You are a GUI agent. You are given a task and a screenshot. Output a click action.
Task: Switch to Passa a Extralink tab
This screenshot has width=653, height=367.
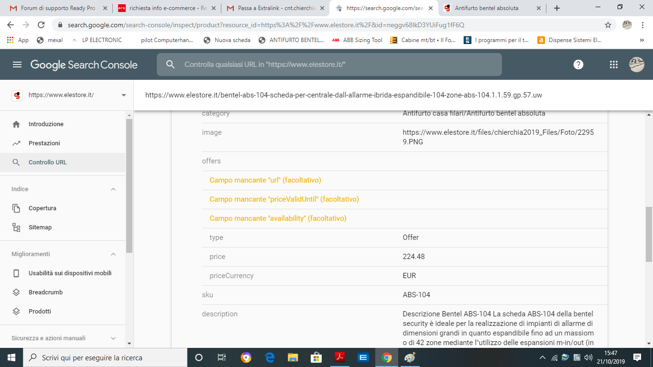(275, 8)
